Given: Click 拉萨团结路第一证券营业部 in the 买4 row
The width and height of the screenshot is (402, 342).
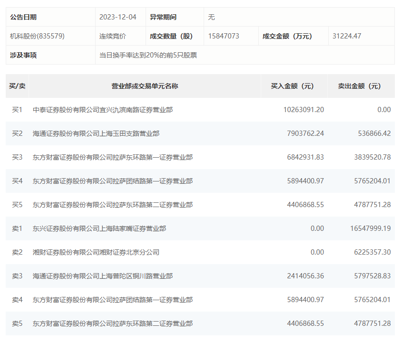Looking at the screenshot, I should pyautogui.click(x=113, y=181).
